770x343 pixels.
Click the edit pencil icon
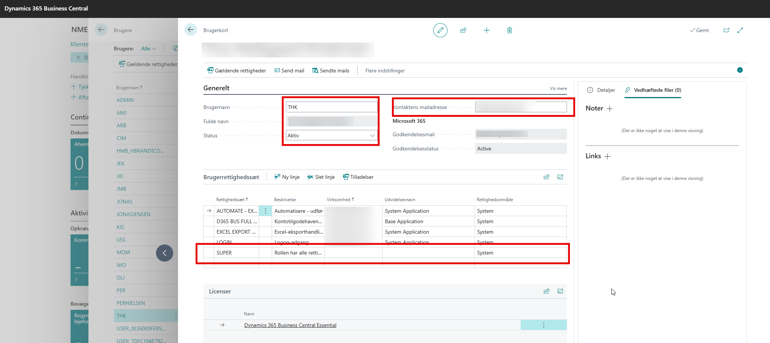tap(440, 30)
